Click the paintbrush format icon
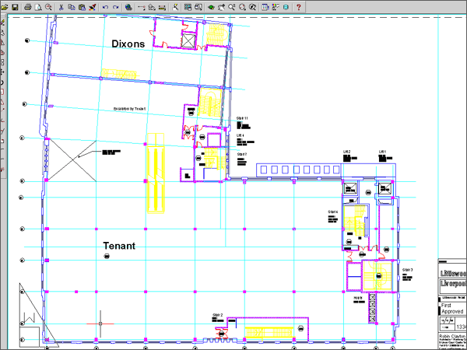 pos(93,7)
